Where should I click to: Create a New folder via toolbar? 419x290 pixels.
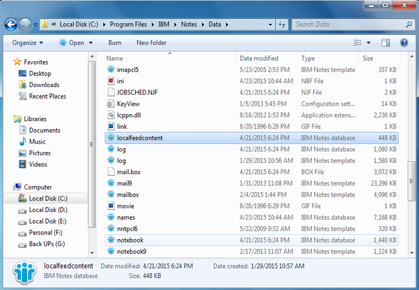pyautogui.click(x=151, y=43)
